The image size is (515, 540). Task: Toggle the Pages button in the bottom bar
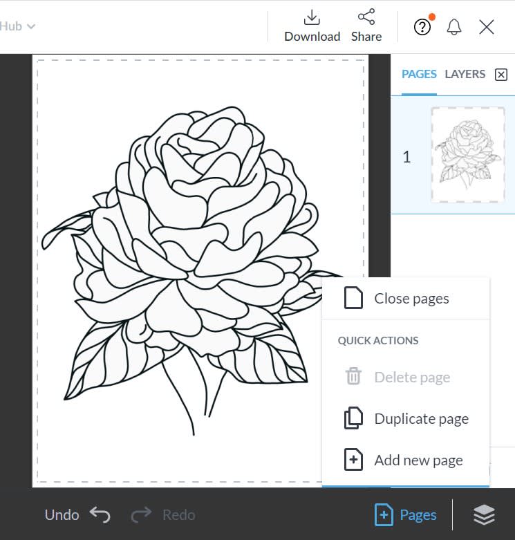(x=406, y=515)
